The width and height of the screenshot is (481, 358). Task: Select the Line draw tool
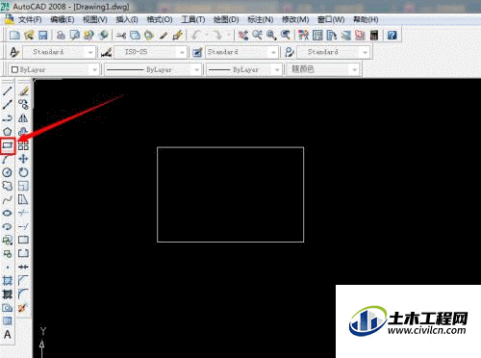click(x=8, y=91)
